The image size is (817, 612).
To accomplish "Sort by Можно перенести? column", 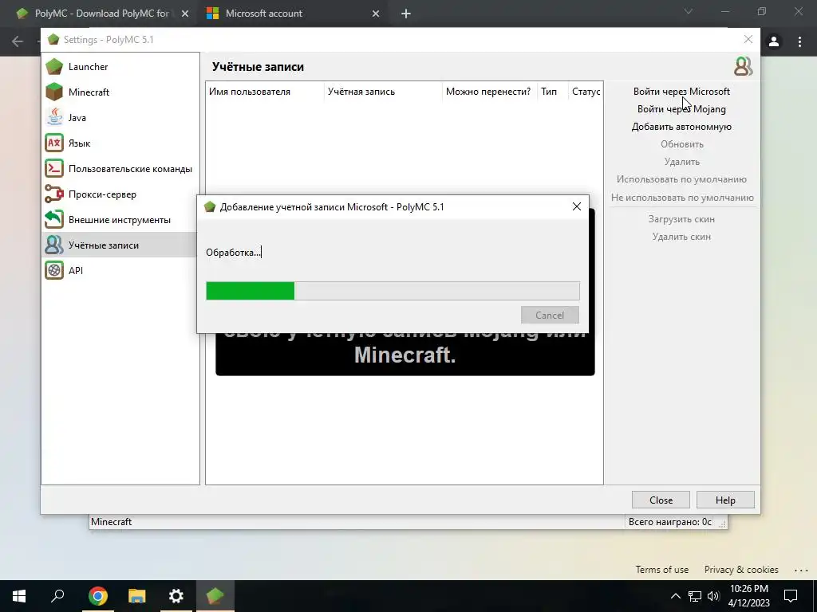I will (489, 92).
